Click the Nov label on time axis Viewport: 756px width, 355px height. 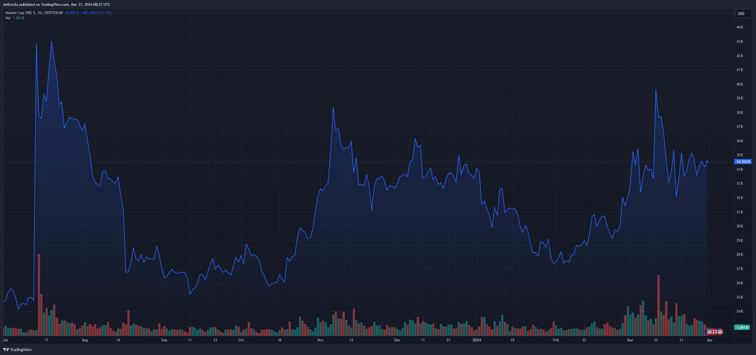[320, 340]
